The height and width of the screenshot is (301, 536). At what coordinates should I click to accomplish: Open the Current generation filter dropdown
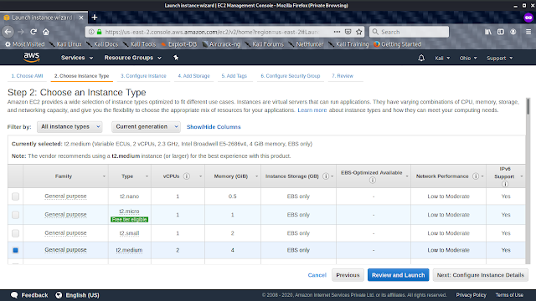146,126
